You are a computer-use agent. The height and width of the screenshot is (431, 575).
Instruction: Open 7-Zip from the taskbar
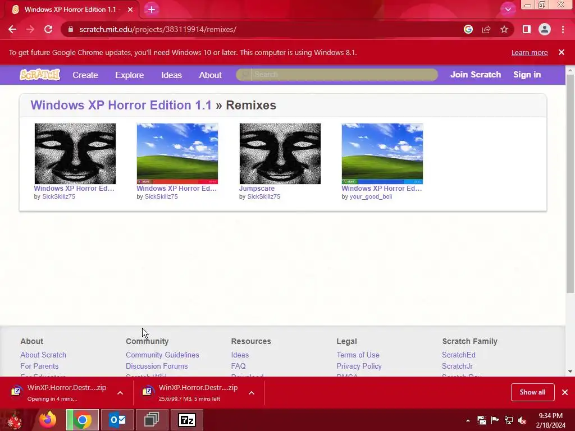click(186, 420)
